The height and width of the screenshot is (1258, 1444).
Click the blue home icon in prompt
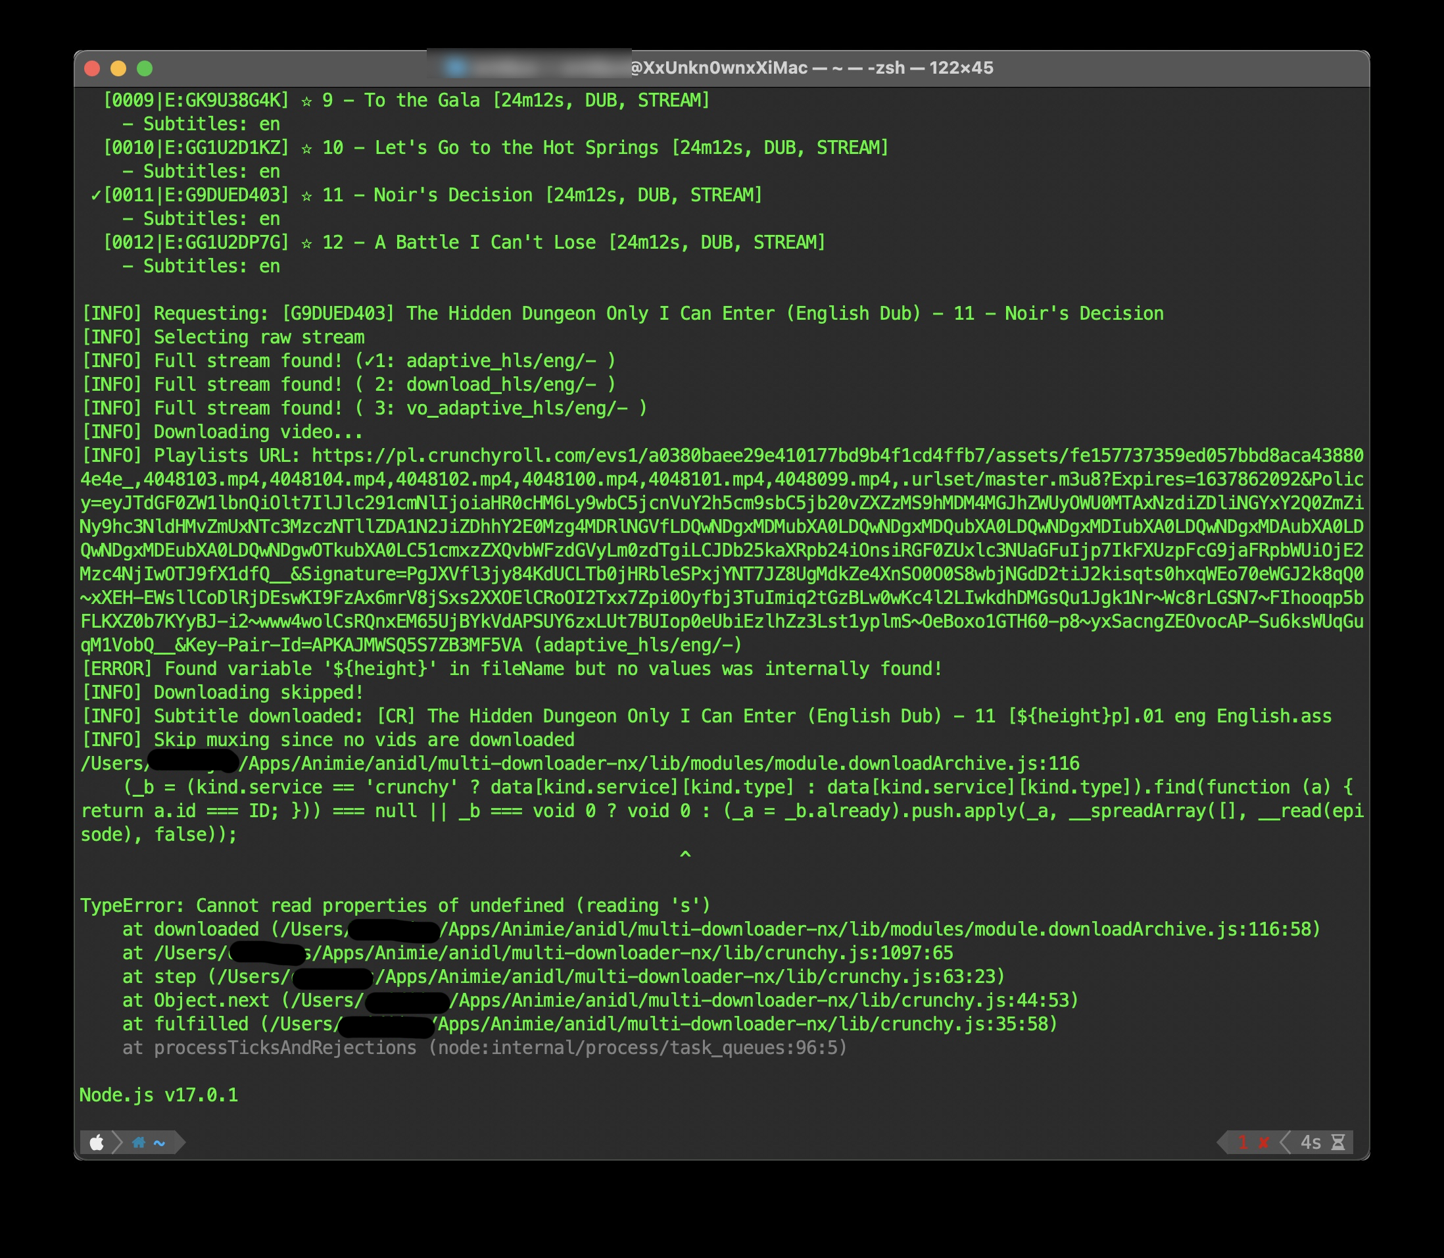(138, 1142)
